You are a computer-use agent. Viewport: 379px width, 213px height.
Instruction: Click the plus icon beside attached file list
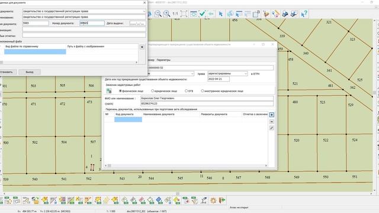pos(142,47)
